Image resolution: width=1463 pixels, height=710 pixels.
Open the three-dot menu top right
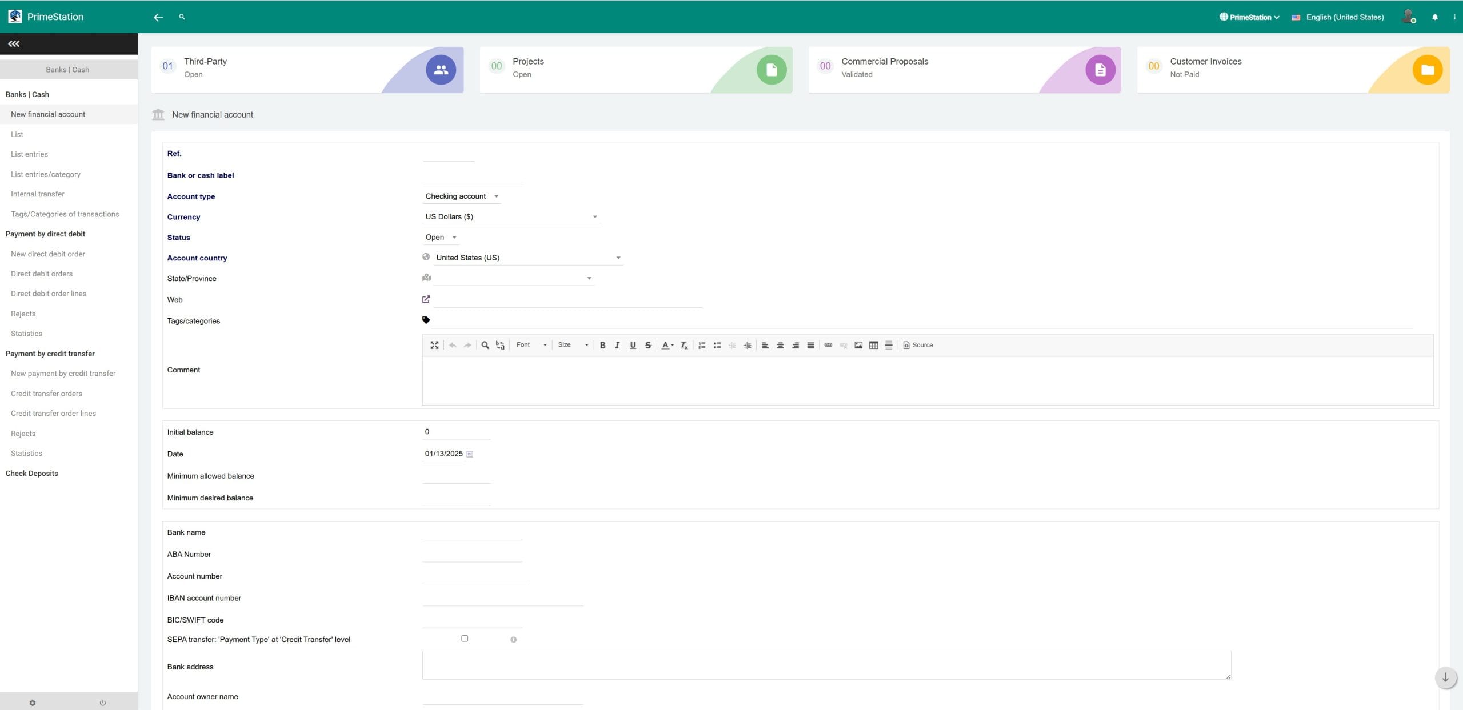1454,17
